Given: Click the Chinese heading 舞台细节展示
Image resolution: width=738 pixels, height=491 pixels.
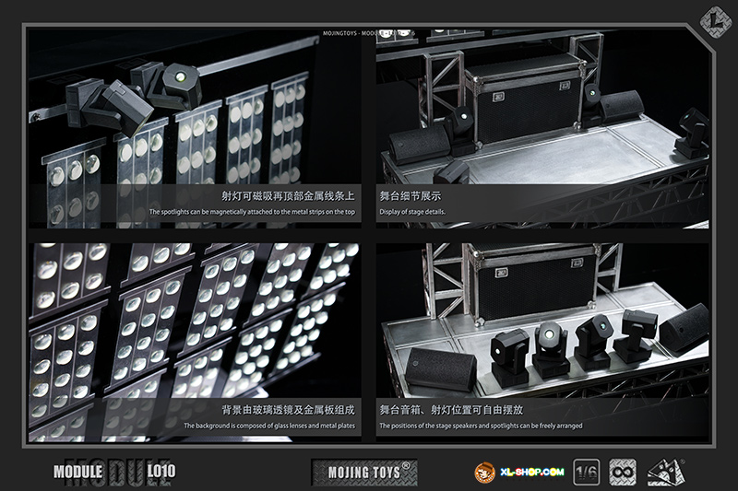Looking at the screenshot, I should point(411,196).
